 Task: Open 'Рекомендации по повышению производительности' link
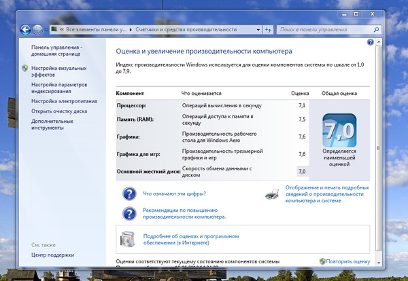184,214
